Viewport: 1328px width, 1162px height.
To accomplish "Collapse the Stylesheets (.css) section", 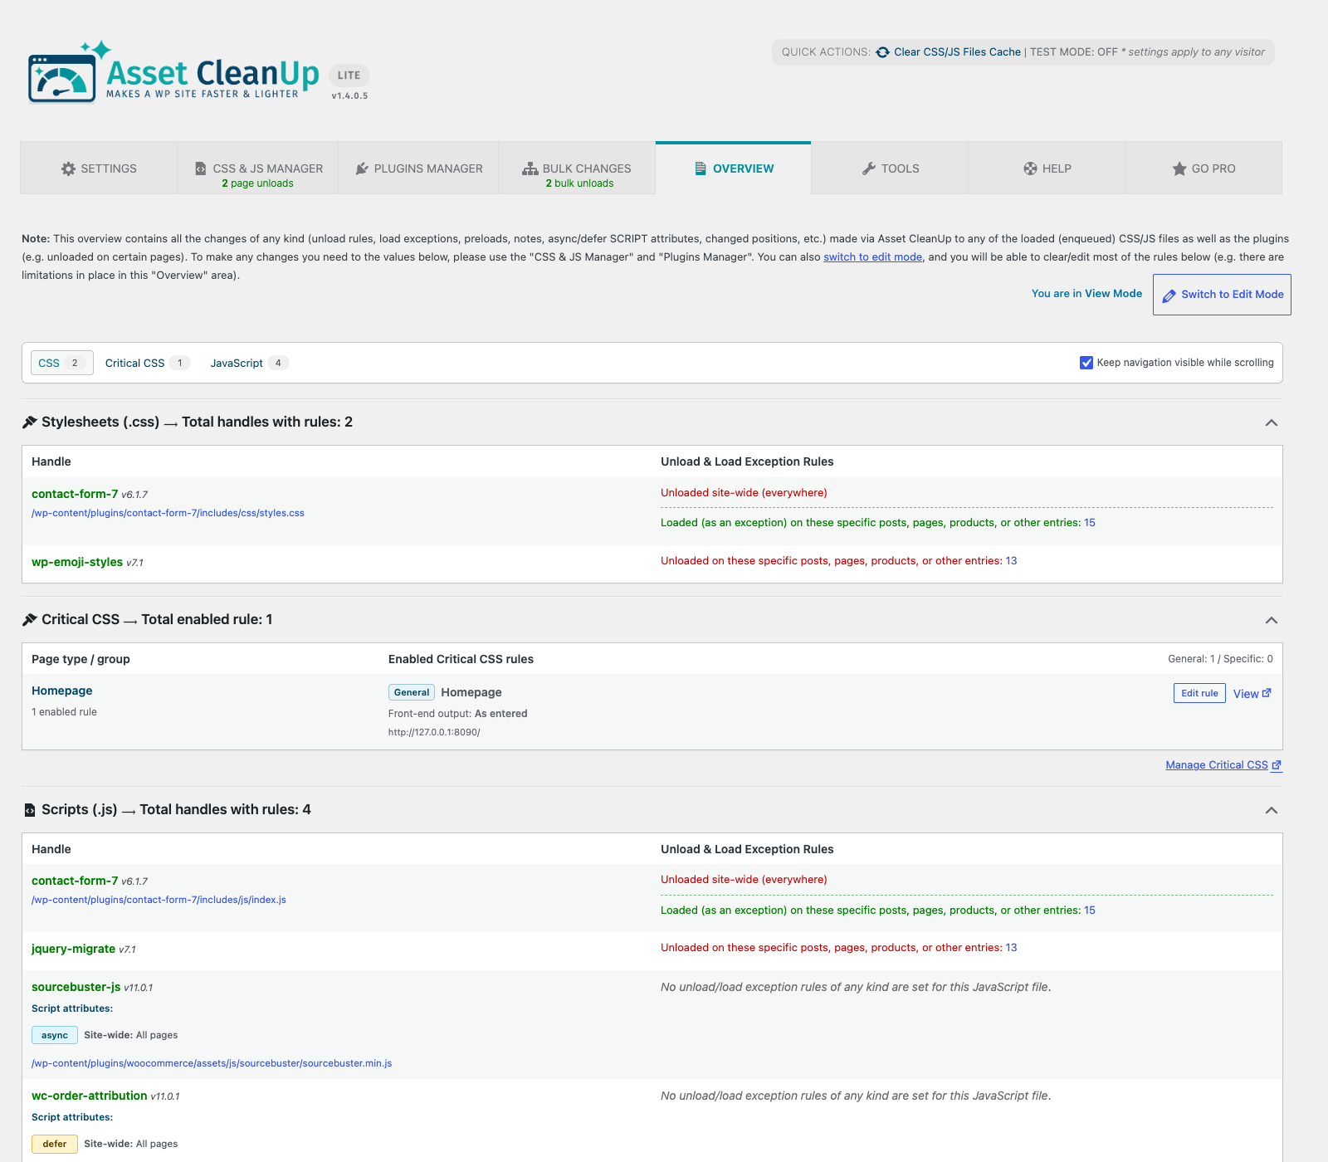I will click(1271, 422).
